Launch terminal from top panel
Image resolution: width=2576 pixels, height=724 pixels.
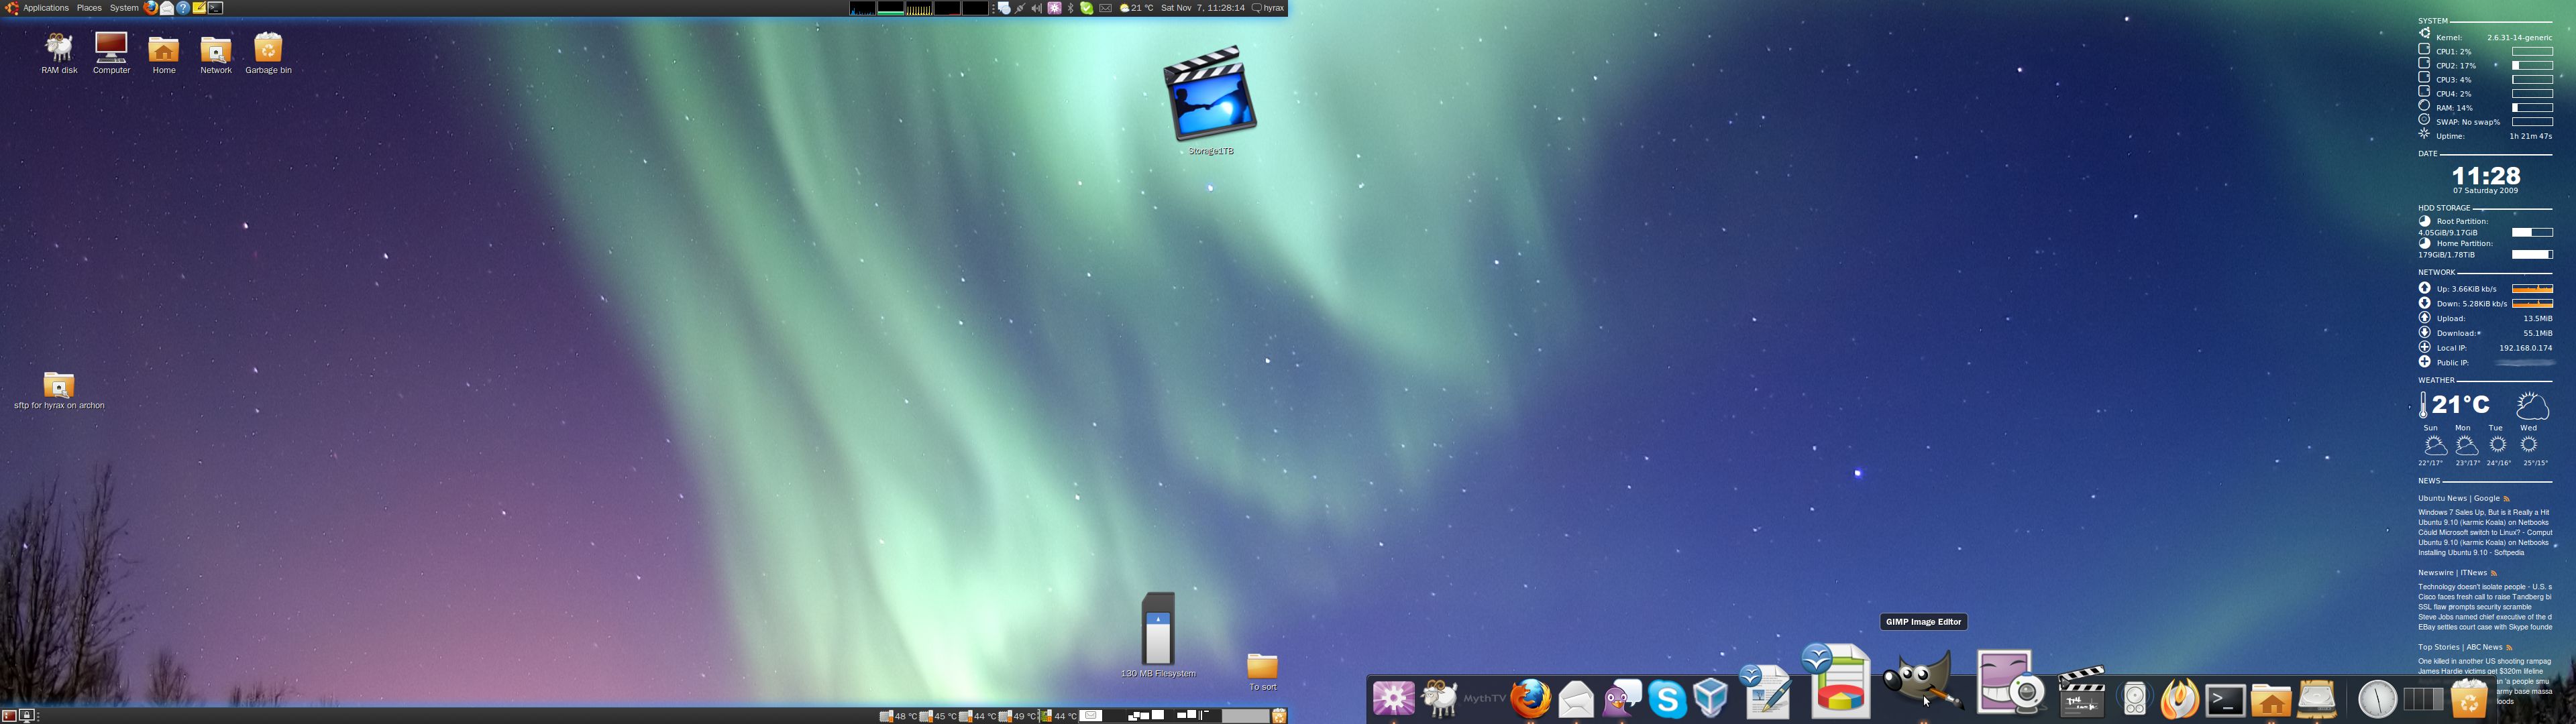coord(216,8)
